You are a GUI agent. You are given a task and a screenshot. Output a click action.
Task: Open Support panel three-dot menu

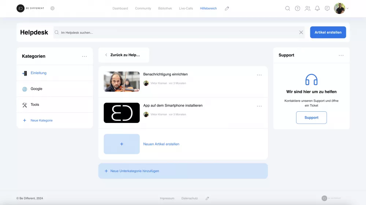click(x=341, y=55)
